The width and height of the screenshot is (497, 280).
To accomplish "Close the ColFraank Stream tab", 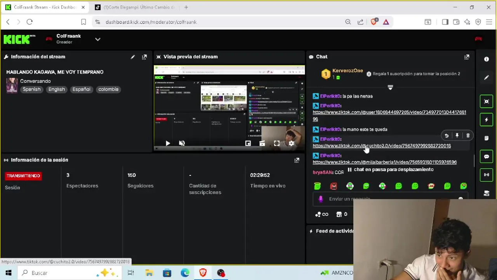I will [83, 7].
